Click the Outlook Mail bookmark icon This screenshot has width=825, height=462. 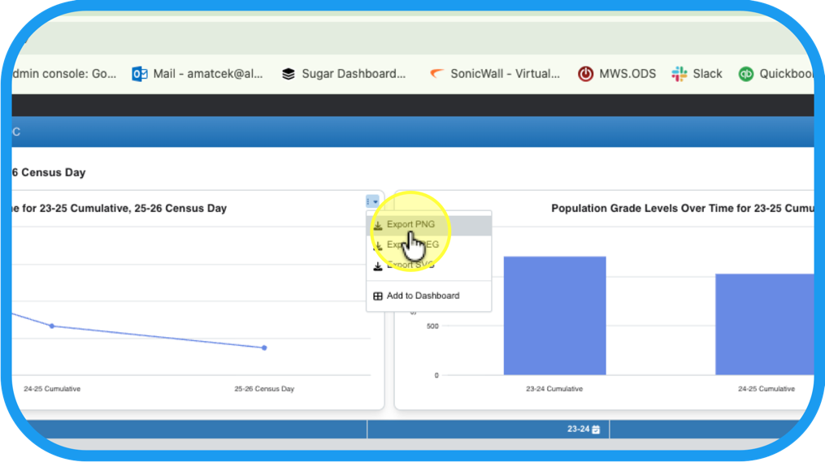click(140, 74)
